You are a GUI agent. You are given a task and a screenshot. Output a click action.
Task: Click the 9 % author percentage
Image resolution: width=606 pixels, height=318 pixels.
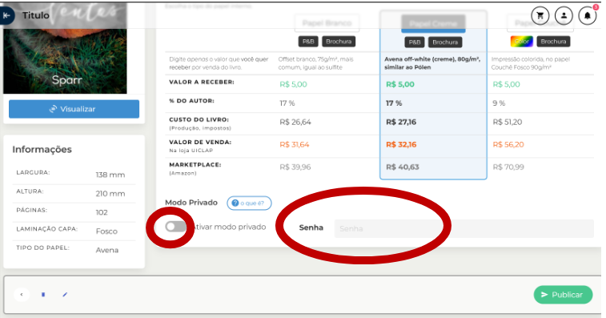499,103
